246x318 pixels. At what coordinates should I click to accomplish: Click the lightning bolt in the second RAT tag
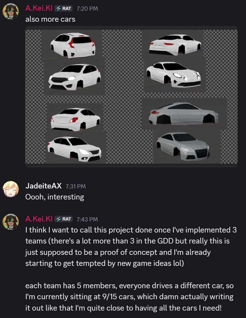(59, 219)
